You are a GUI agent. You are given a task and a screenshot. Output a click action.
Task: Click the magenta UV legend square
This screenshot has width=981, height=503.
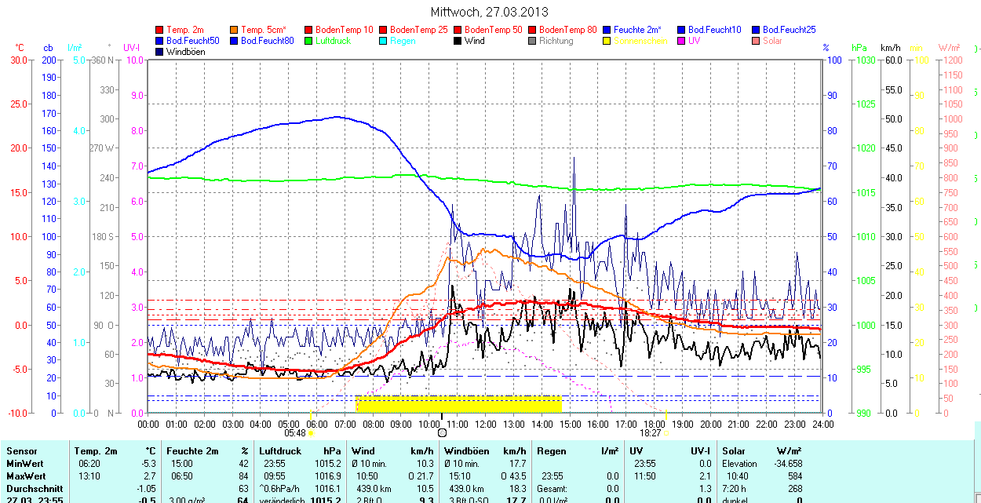point(682,41)
